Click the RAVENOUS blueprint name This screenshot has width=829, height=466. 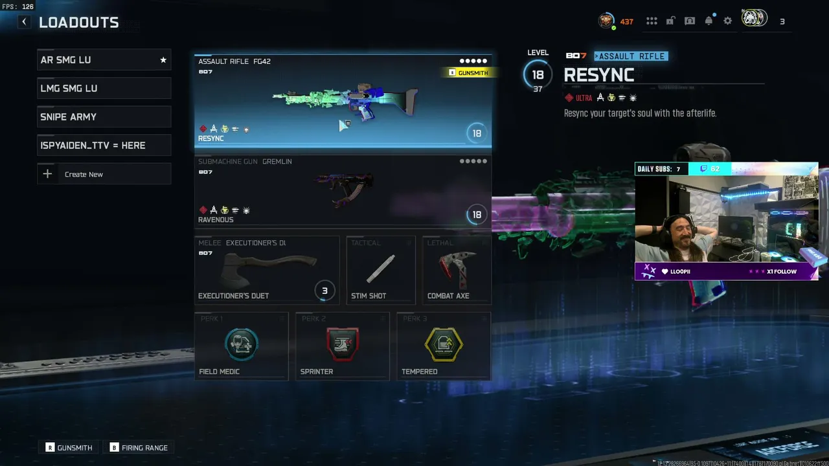(216, 220)
